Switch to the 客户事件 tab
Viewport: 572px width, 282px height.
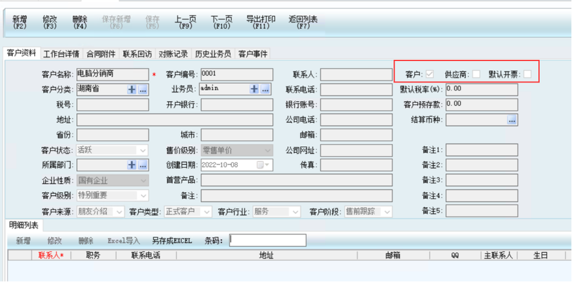tap(253, 54)
